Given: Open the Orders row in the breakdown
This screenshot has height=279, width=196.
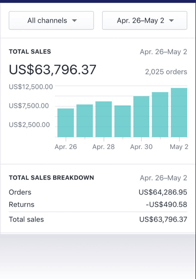Looking at the screenshot, I should point(98,192).
